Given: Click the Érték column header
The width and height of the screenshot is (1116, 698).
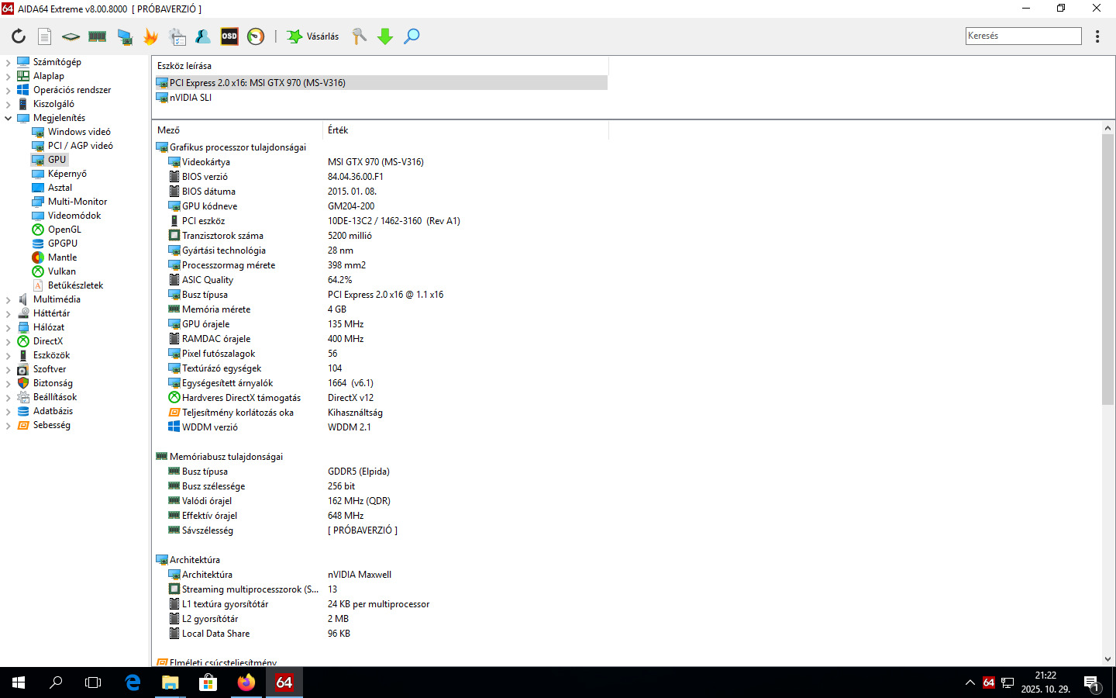Looking at the screenshot, I should tap(465, 130).
